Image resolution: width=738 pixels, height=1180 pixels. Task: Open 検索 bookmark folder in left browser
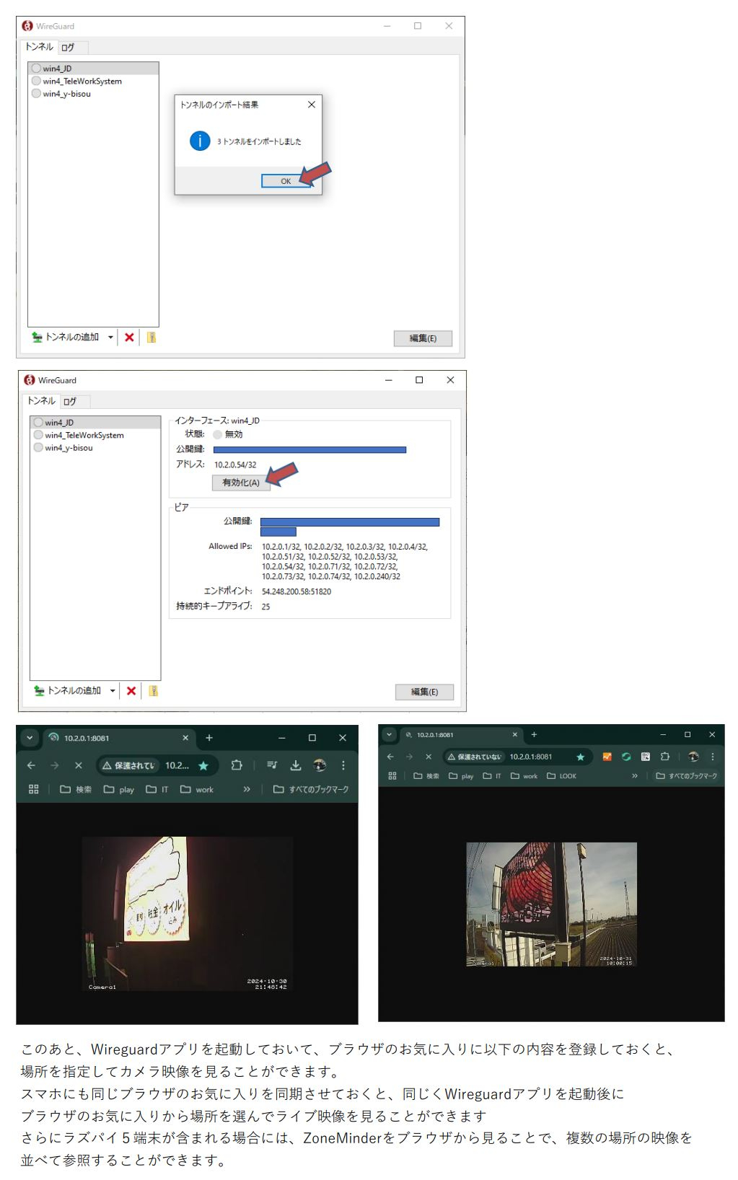pos(76,789)
